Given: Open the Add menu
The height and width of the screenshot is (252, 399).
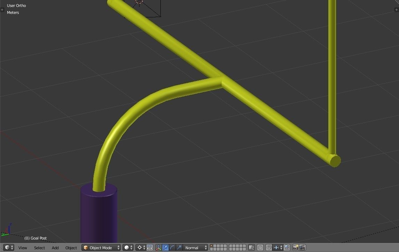Looking at the screenshot, I should pos(55,247).
